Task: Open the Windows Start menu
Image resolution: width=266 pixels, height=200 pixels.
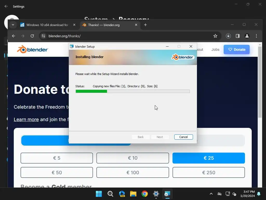Action: coord(99,194)
